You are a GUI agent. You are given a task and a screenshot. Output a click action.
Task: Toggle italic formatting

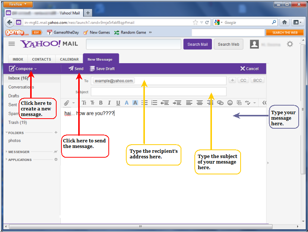click(x=109, y=103)
